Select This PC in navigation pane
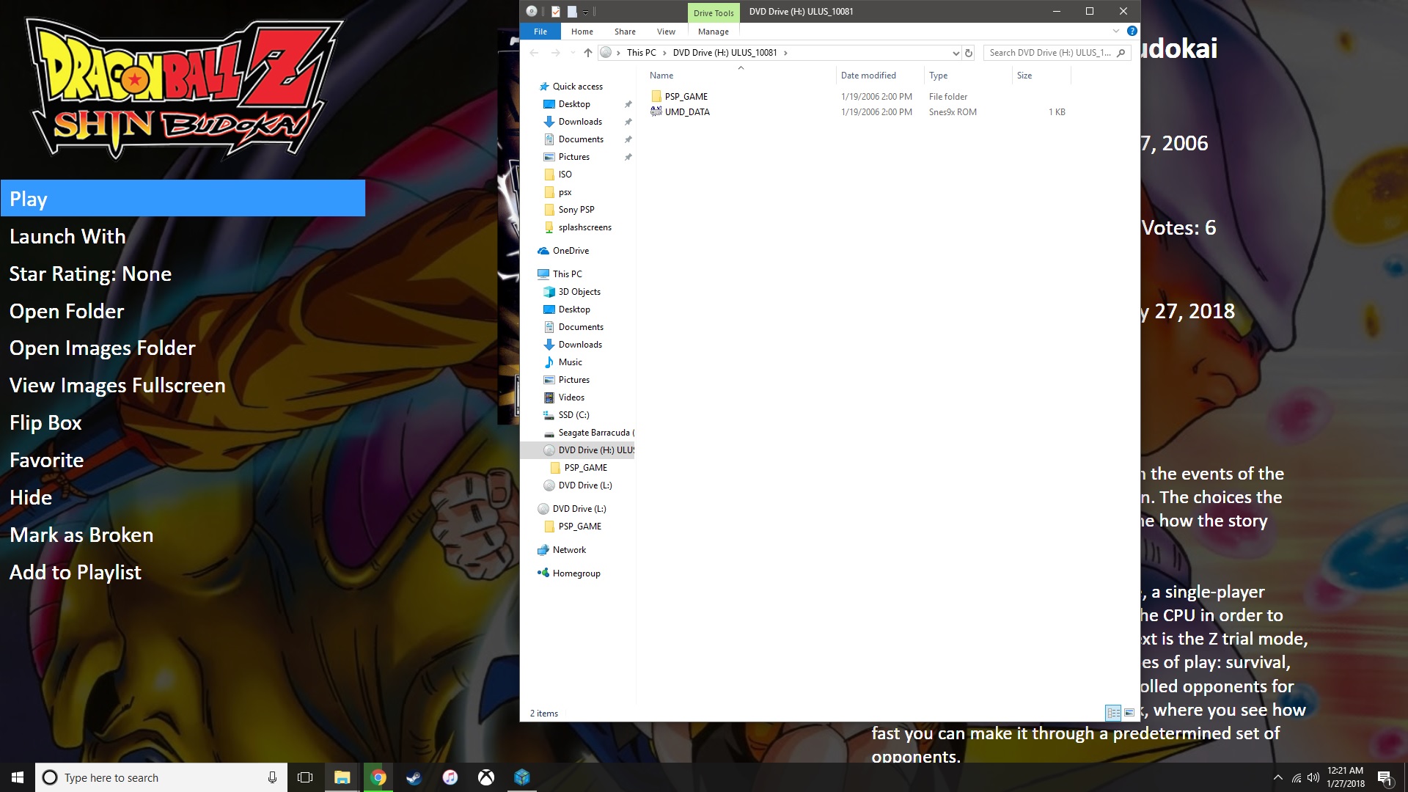The width and height of the screenshot is (1408, 792). tap(567, 274)
